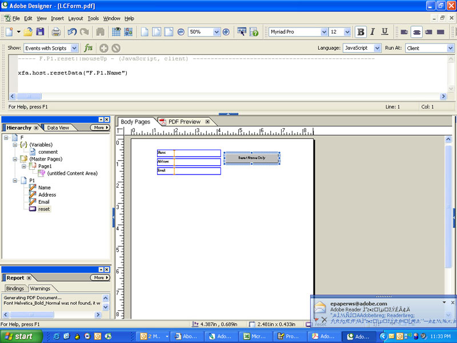Collapse the P1 subform node
Viewport: 457px width, 343px height.
(x=15, y=181)
